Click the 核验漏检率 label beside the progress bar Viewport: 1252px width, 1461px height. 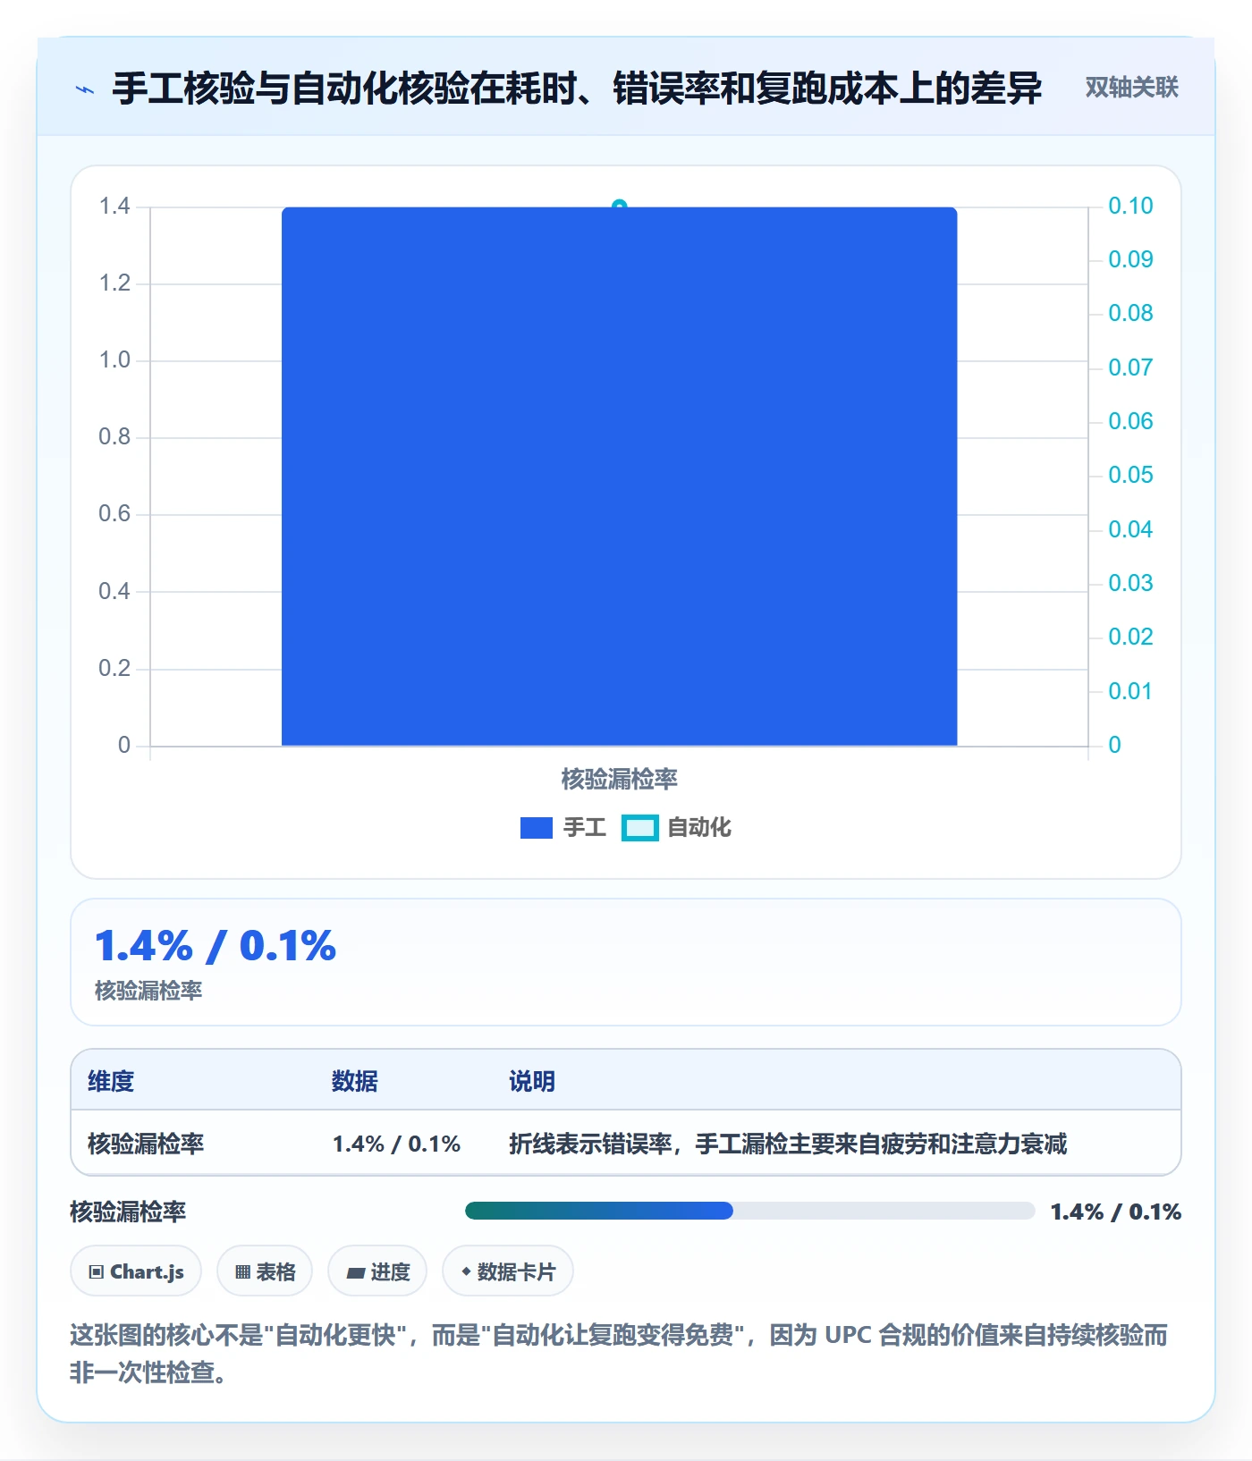[128, 1212]
